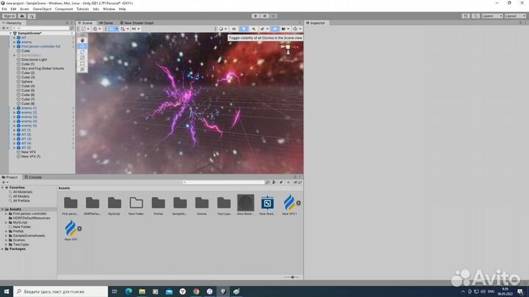Open the Component menu
The width and height of the screenshot is (529, 297).
[64, 9]
